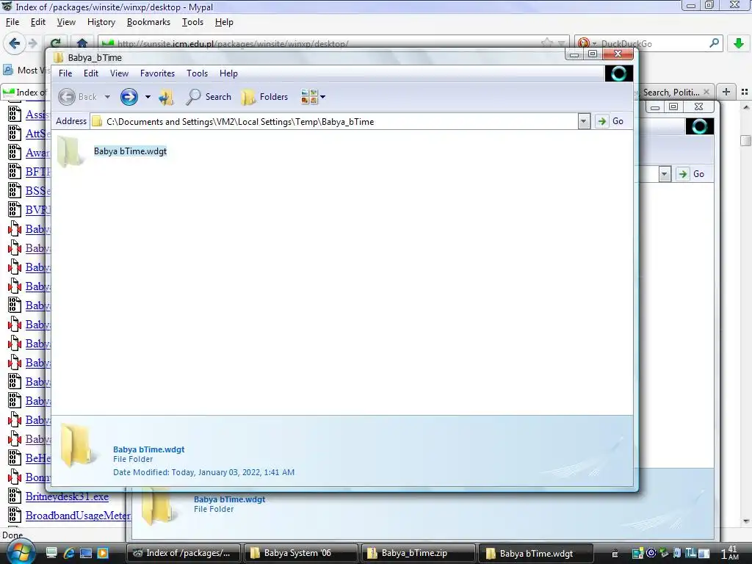Click the glowing ring throbber logo in Babya_bTime
Screen dimensions: 752x564
[618, 73]
